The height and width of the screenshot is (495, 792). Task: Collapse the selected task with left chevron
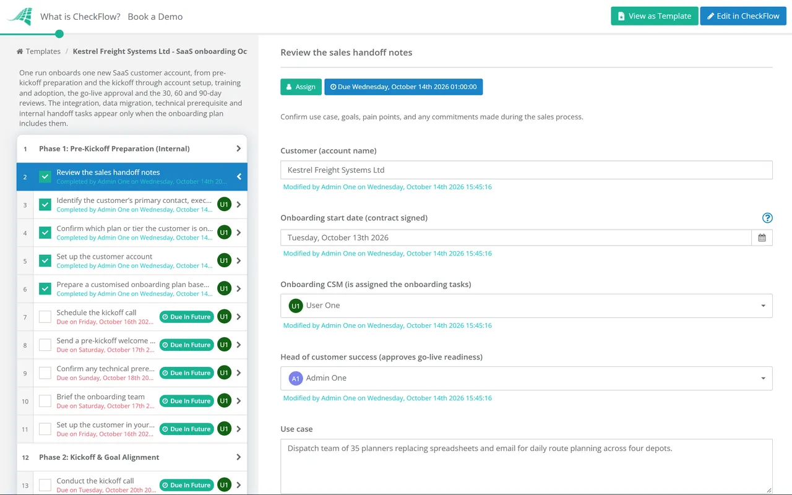point(239,177)
